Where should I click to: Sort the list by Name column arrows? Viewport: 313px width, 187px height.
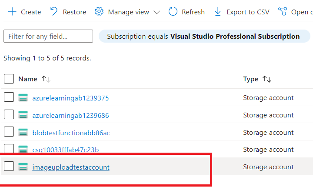coord(46,79)
